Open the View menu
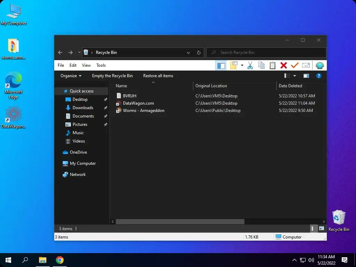 (x=86, y=65)
